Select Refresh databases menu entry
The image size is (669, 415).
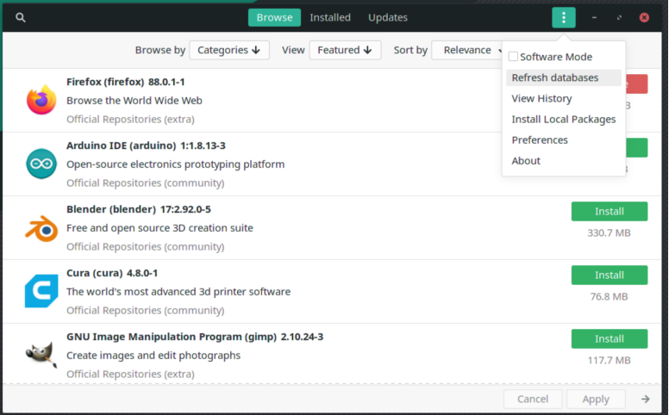point(563,77)
